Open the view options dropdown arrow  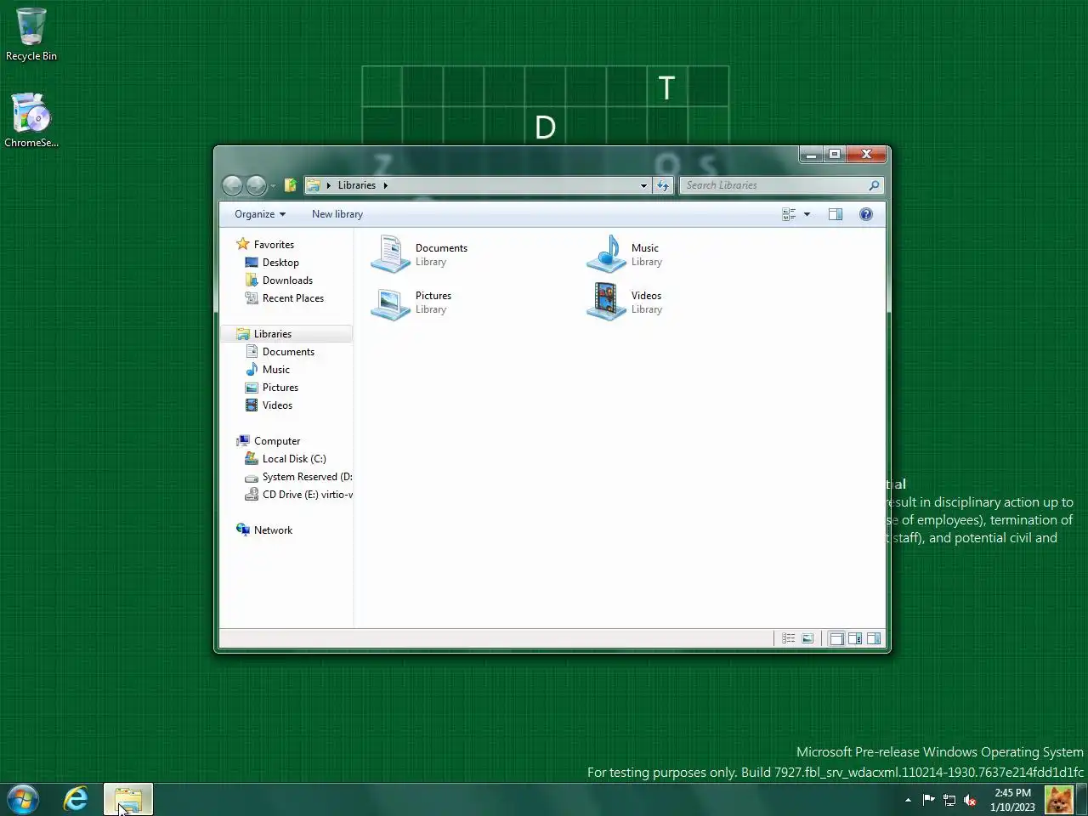807,214
